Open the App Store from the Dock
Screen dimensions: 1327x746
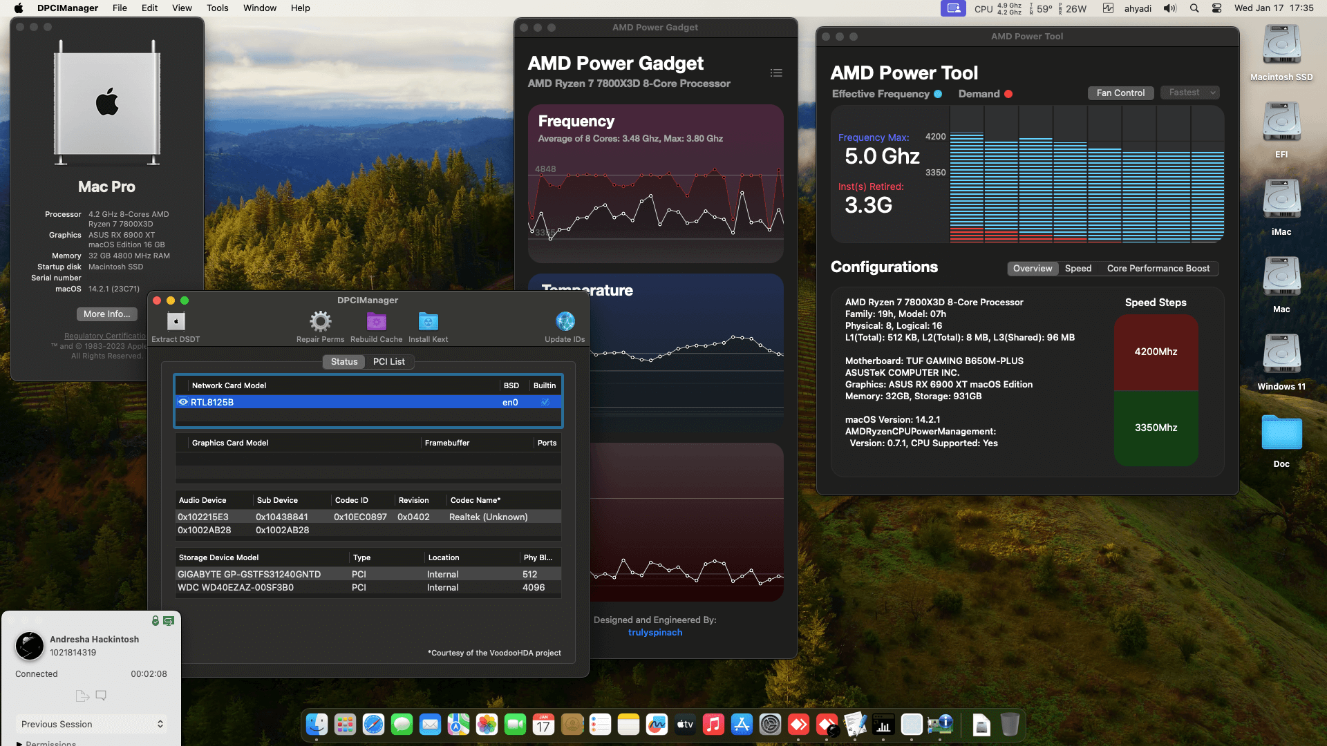[742, 724]
